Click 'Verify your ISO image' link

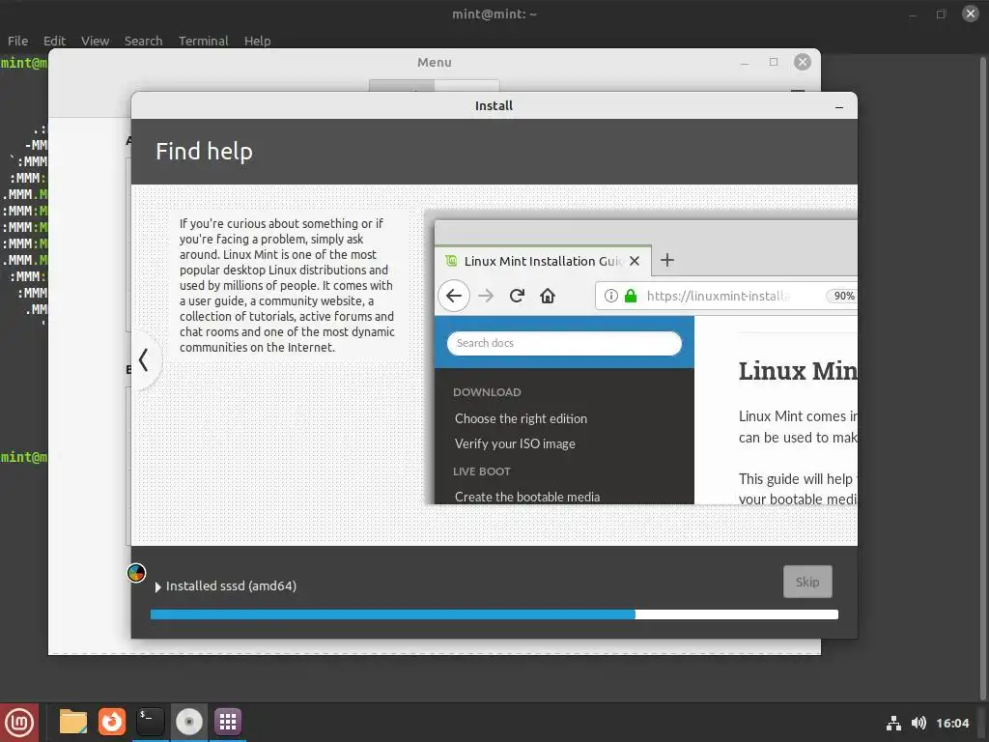point(515,444)
